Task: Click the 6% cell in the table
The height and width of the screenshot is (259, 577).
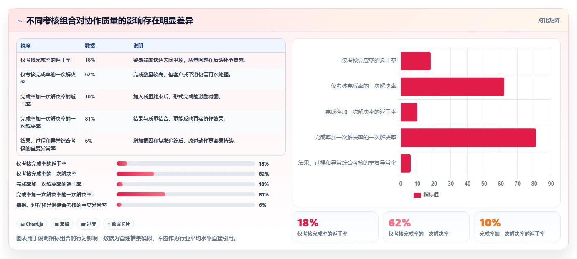Action: [x=89, y=141]
